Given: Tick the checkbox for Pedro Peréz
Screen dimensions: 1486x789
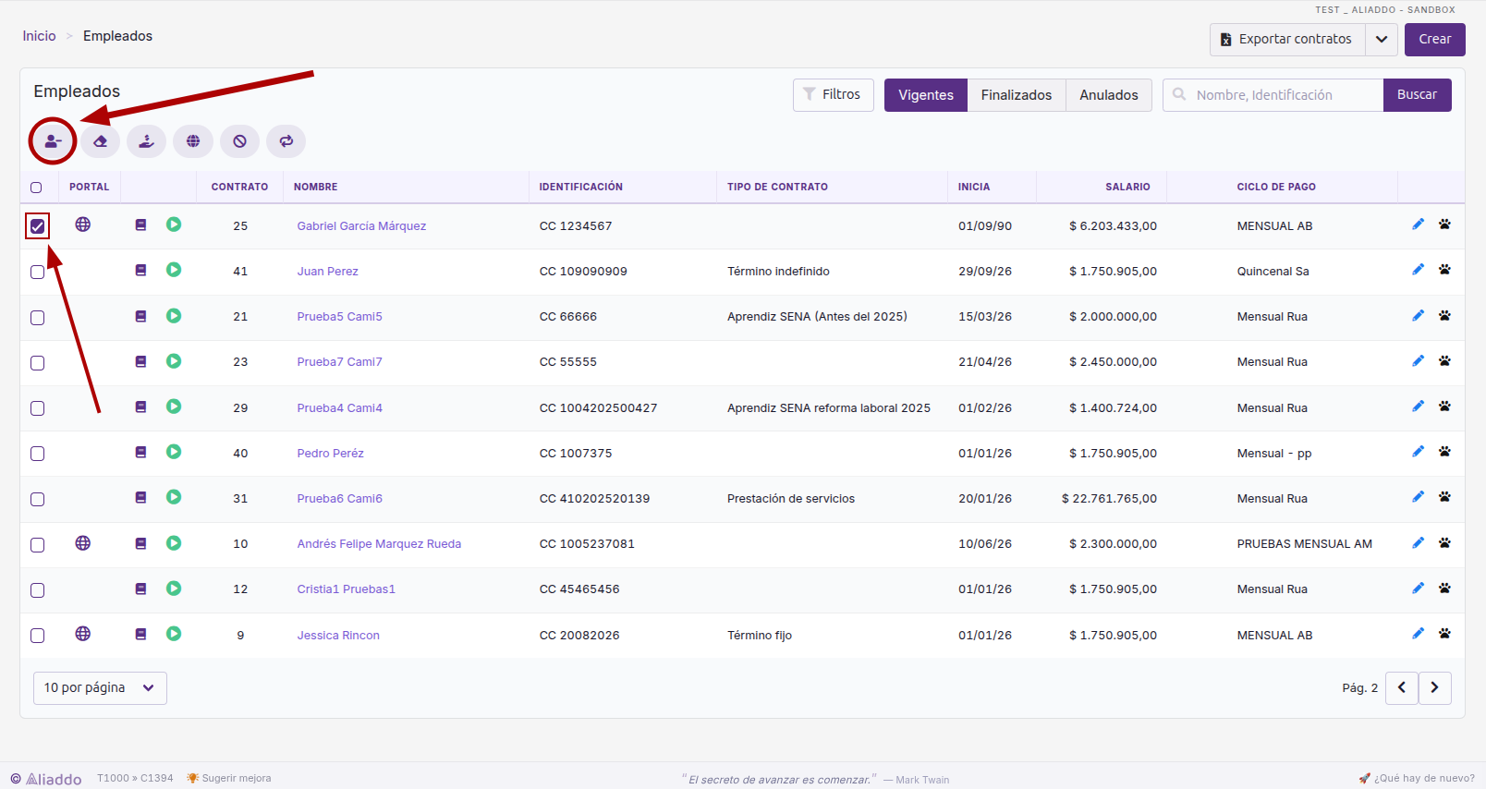Looking at the screenshot, I should coord(37,454).
